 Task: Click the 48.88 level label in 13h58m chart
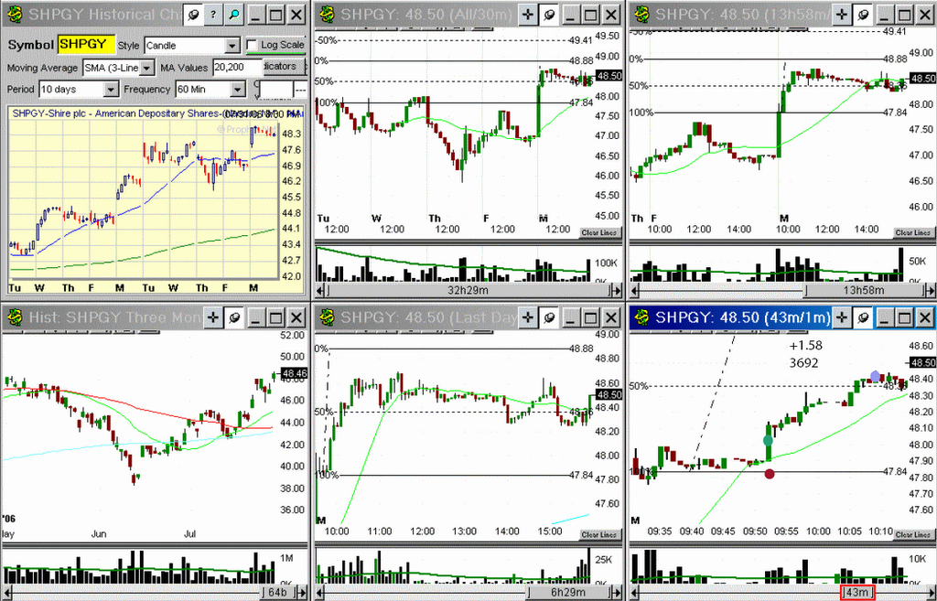coord(895,59)
